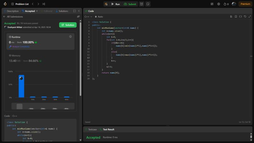Click the format code icon
This screenshot has width=254, height=143.
click(231, 17)
